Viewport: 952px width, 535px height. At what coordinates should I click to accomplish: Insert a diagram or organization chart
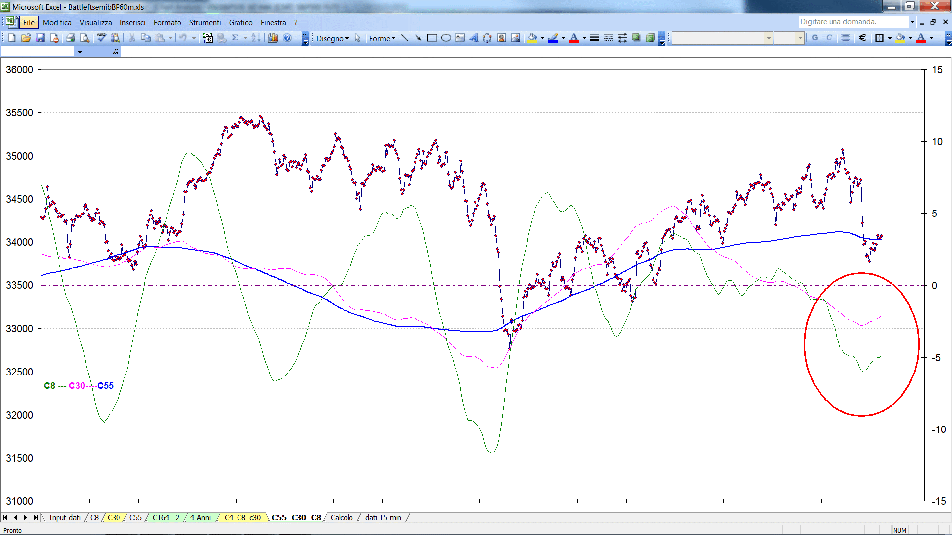(x=487, y=38)
